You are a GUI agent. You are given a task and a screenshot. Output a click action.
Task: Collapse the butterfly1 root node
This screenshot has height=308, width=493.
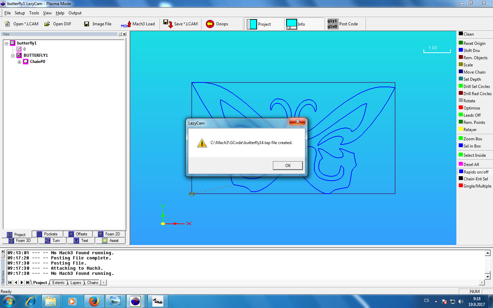coord(6,43)
